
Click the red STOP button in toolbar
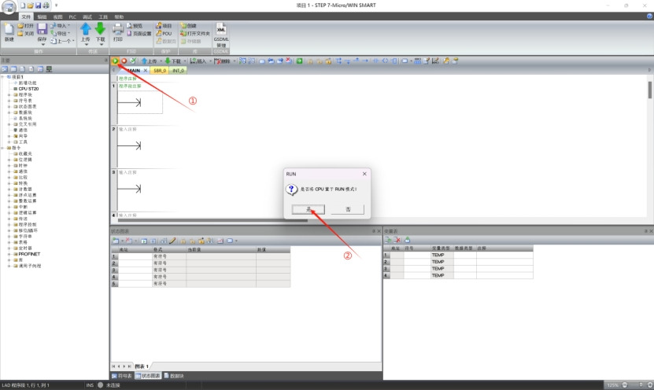tap(124, 61)
